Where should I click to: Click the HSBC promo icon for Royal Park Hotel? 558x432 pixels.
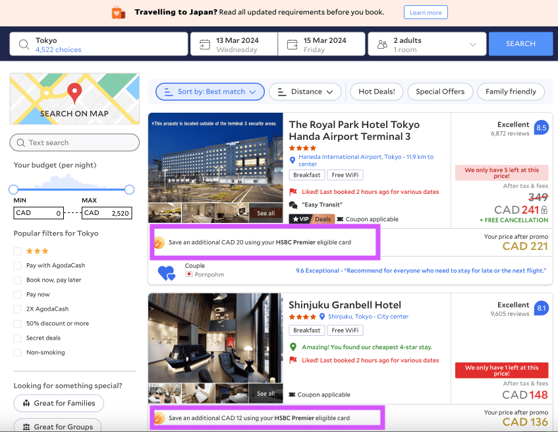tap(159, 243)
